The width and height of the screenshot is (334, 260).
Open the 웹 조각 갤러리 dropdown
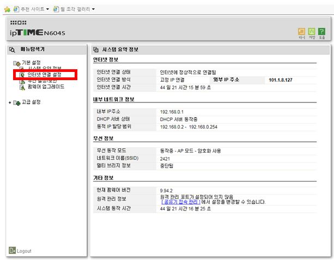point(76,9)
